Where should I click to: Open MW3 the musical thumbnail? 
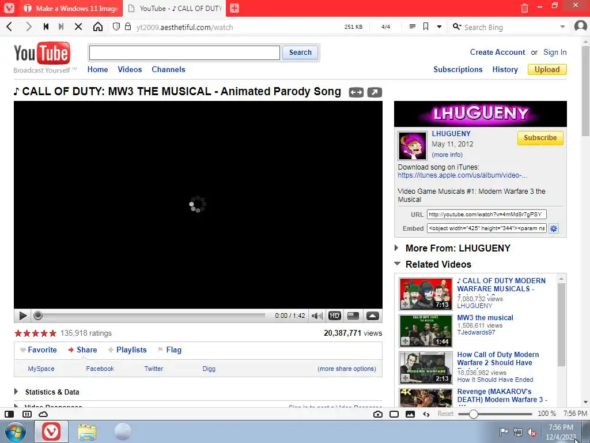pos(426,331)
